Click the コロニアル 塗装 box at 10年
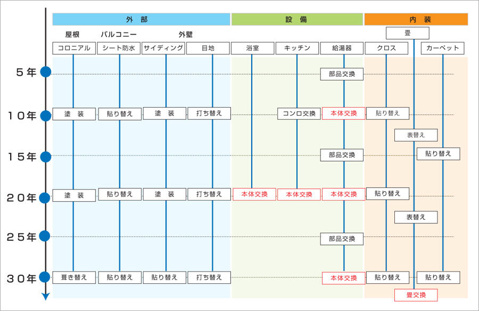 74,114
